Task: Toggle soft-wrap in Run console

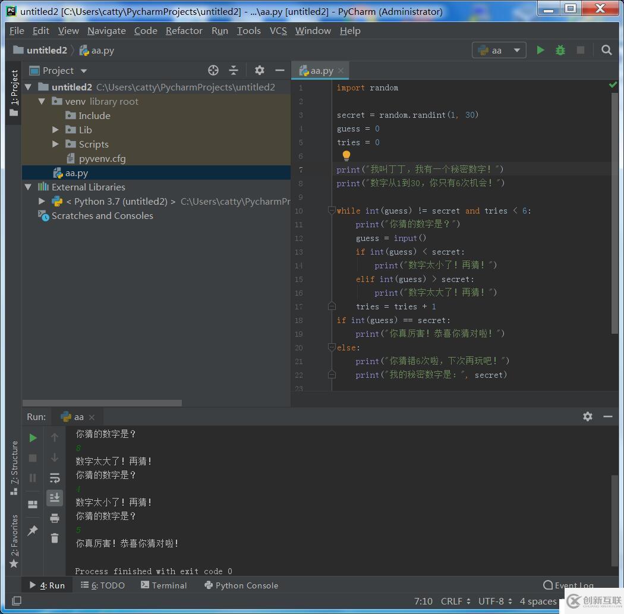Action: tap(55, 478)
